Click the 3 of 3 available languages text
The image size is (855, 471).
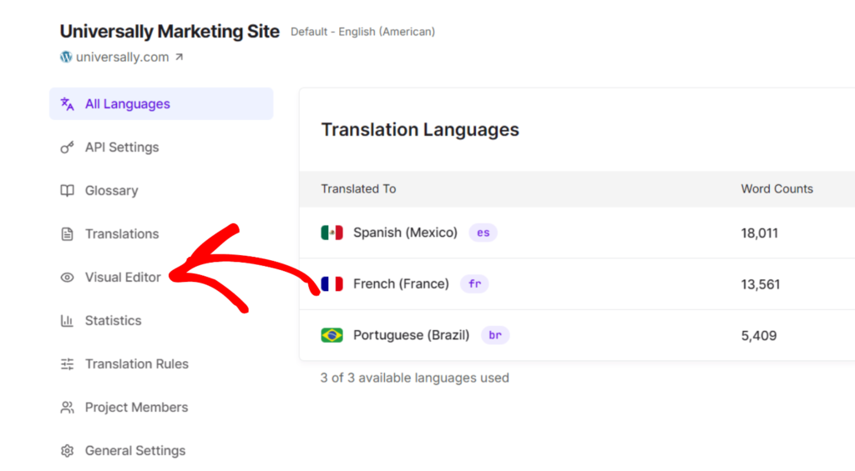[414, 378]
